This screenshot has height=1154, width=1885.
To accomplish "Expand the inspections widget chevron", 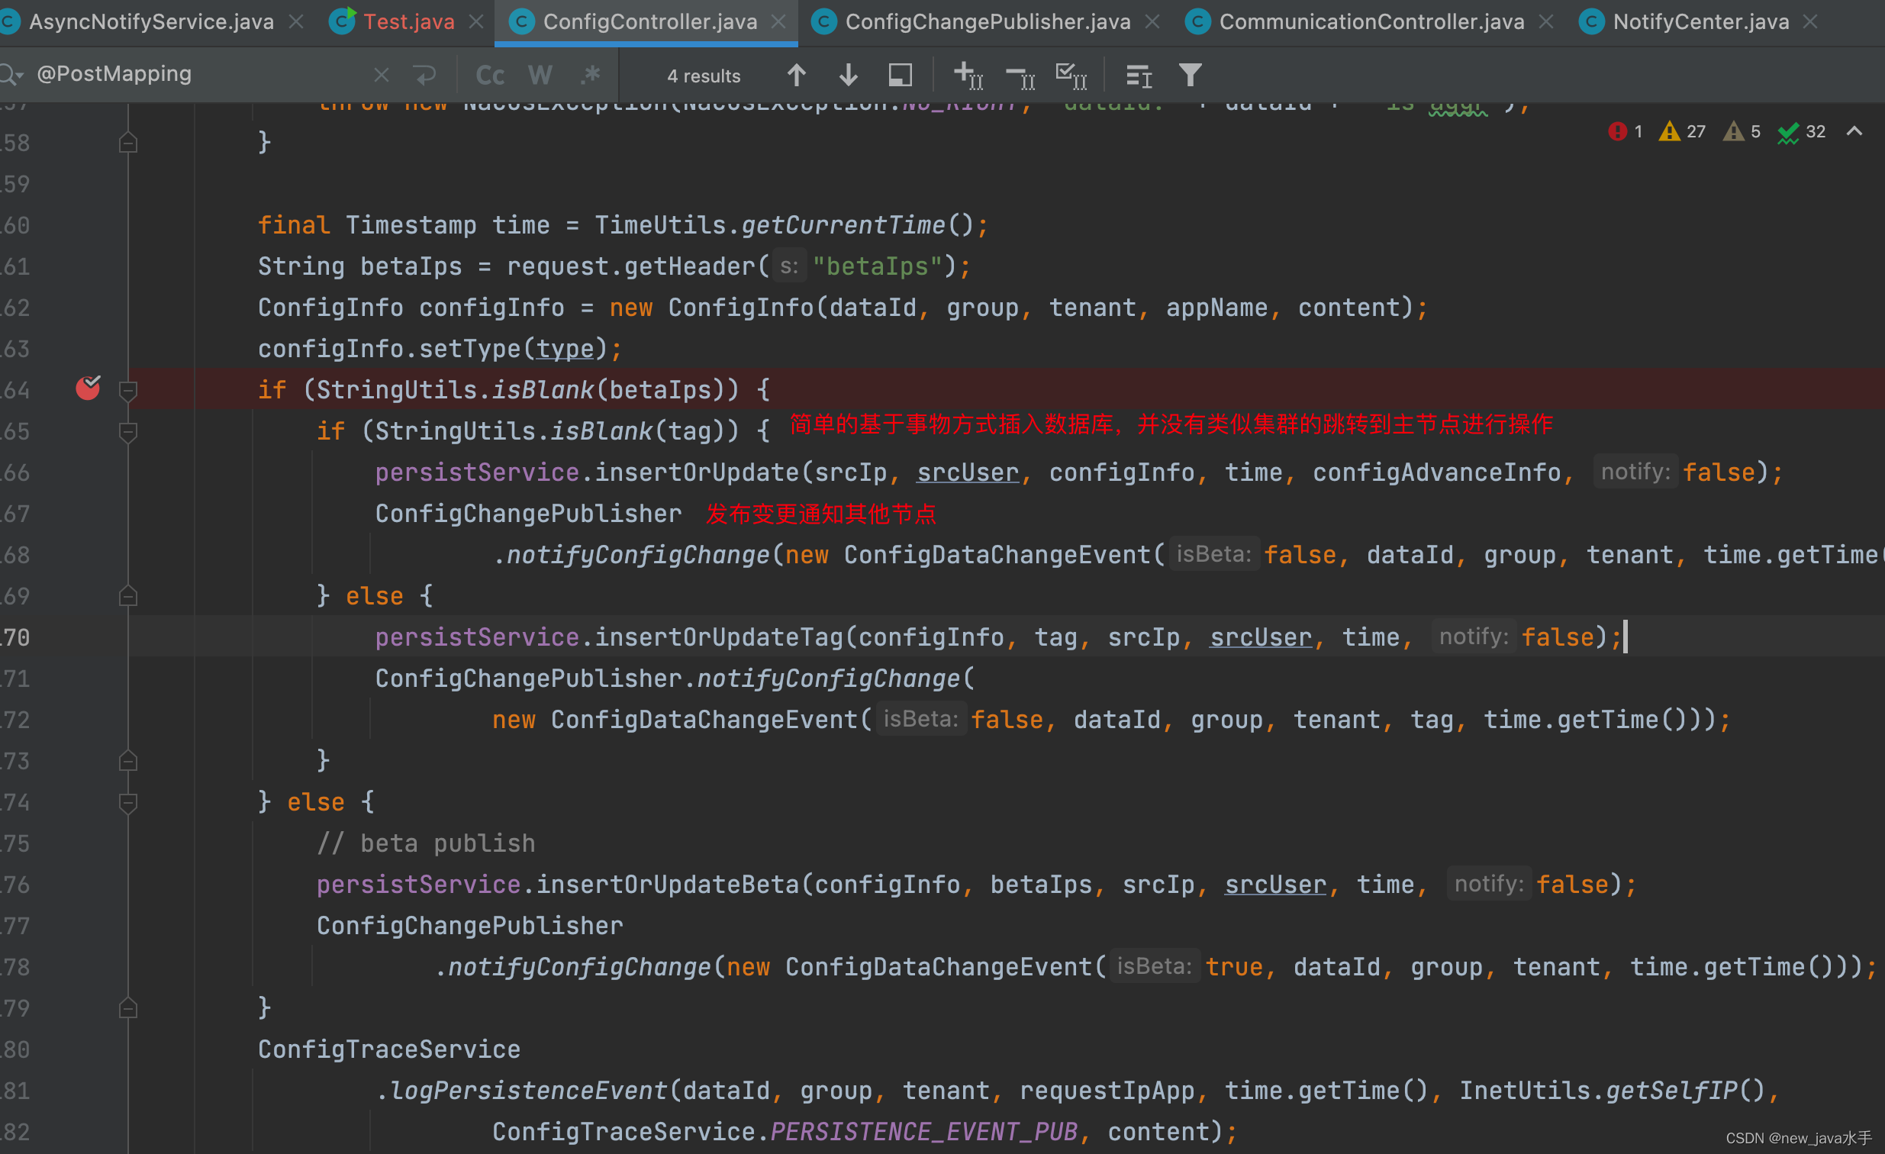I will (x=1854, y=131).
